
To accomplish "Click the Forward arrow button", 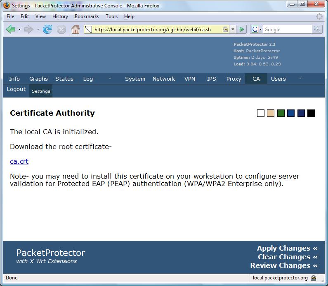I will (x=28, y=29).
